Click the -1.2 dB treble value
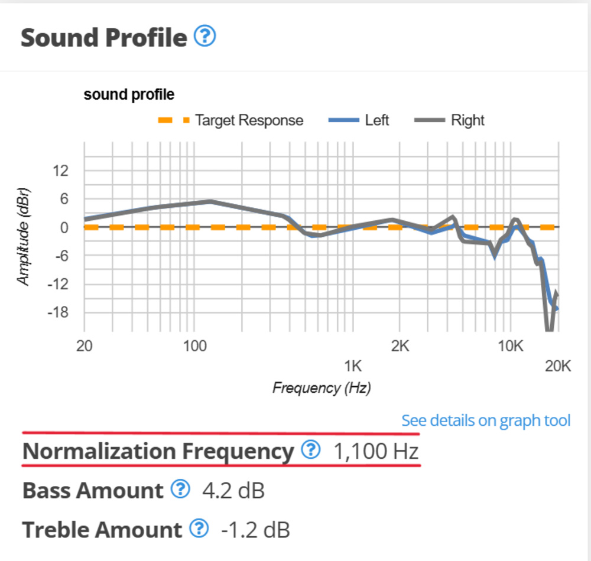 tap(256, 530)
